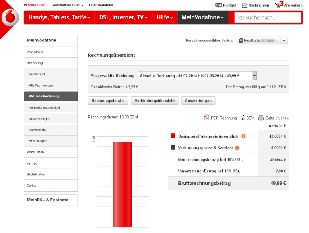Click the purple Verbindungspreise legend swatch

[x=173, y=147]
